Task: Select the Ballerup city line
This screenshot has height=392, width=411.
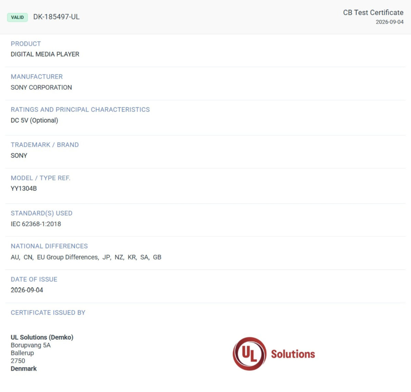Action: (22, 353)
